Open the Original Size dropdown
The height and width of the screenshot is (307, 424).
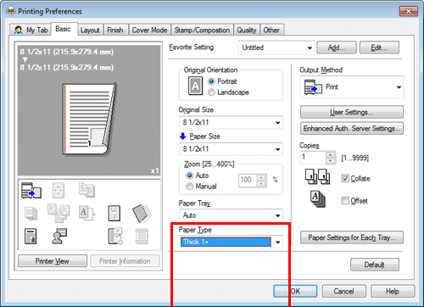231,122
